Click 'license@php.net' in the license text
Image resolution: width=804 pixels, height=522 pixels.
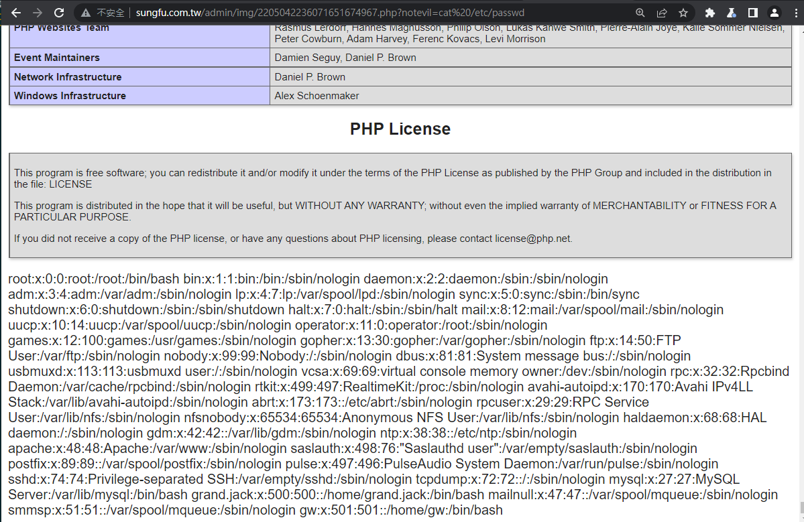[532, 239]
